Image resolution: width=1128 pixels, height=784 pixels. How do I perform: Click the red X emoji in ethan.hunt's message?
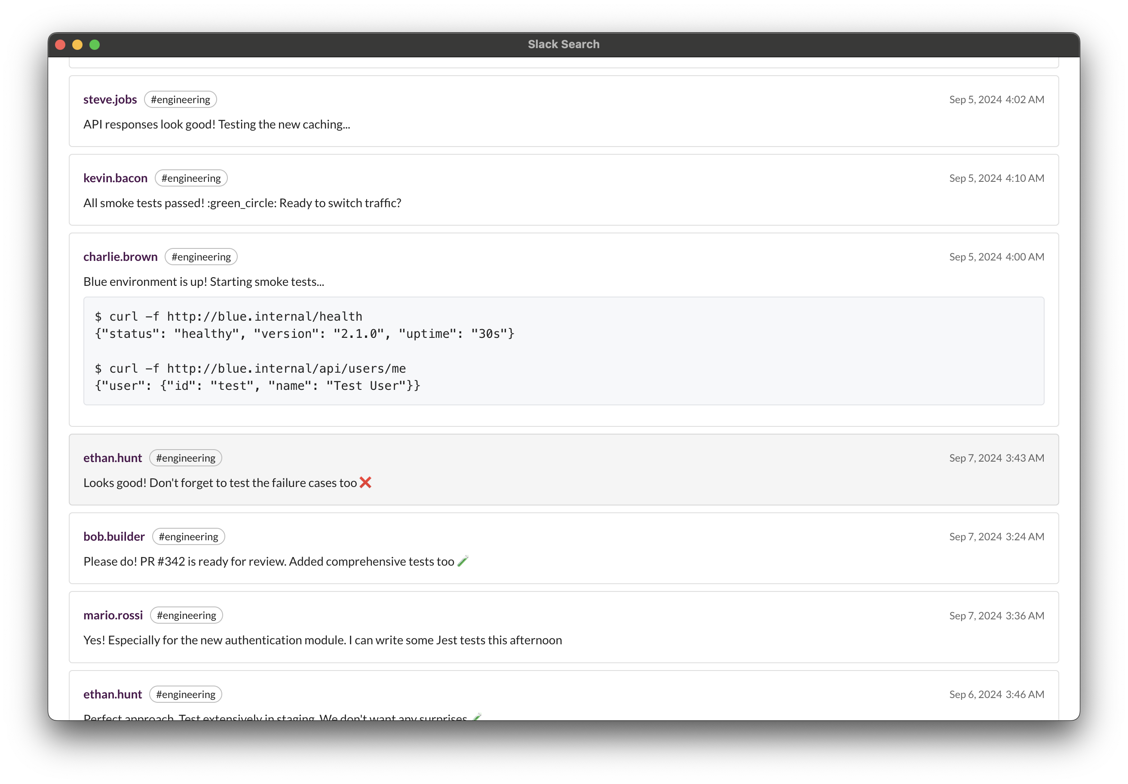click(x=365, y=483)
